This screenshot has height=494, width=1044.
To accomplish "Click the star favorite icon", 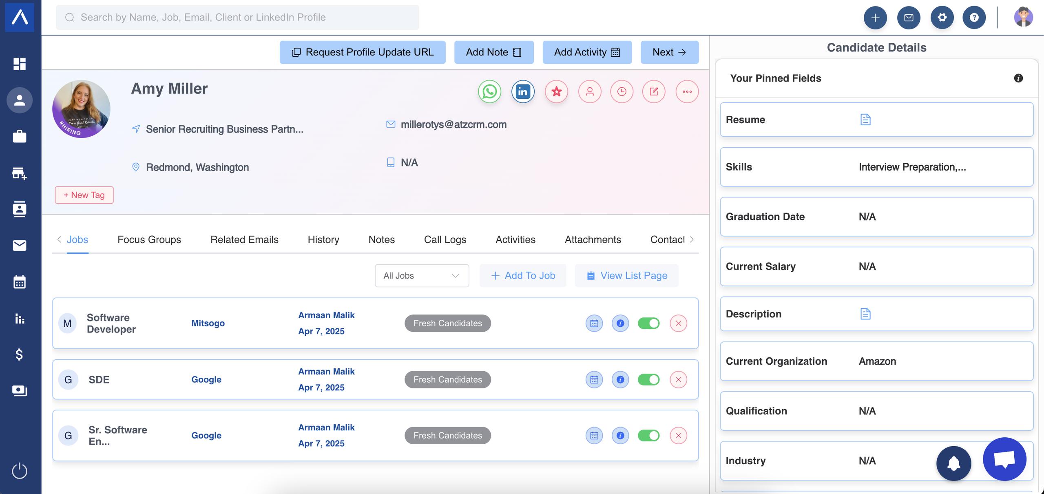I will [x=557, y=92].
